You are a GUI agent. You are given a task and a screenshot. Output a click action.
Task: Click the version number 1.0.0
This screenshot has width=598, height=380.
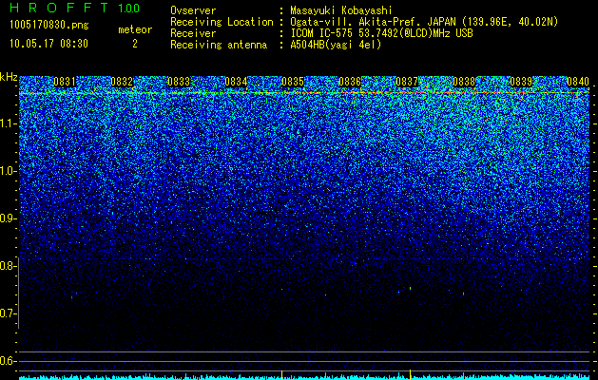click(x=128, y=8)
